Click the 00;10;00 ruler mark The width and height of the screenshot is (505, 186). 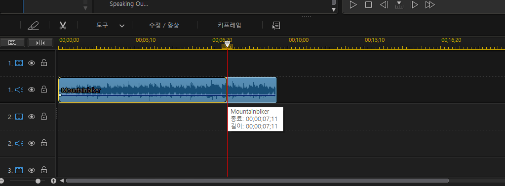coord(299,40)
